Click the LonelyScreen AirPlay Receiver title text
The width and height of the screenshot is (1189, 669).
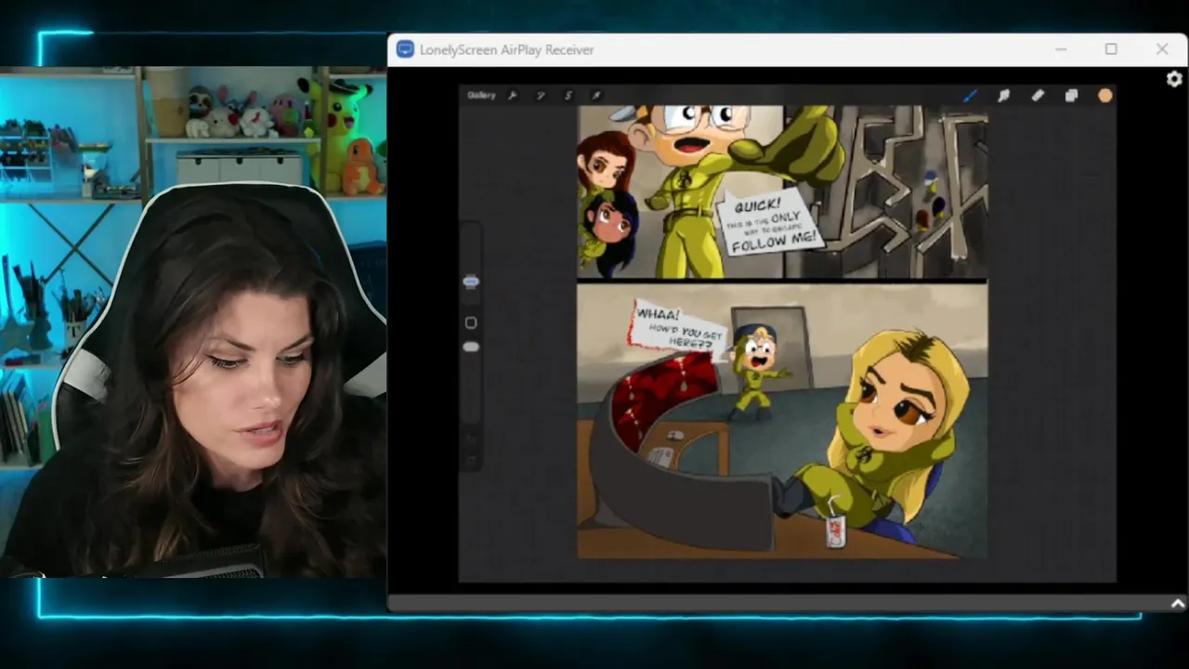[x=506, y=49]
